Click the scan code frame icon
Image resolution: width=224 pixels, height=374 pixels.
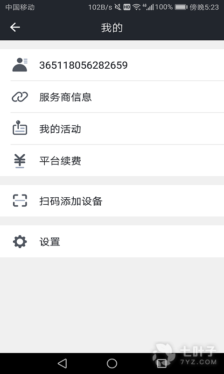pyautogui.click(x=20, y=201)
